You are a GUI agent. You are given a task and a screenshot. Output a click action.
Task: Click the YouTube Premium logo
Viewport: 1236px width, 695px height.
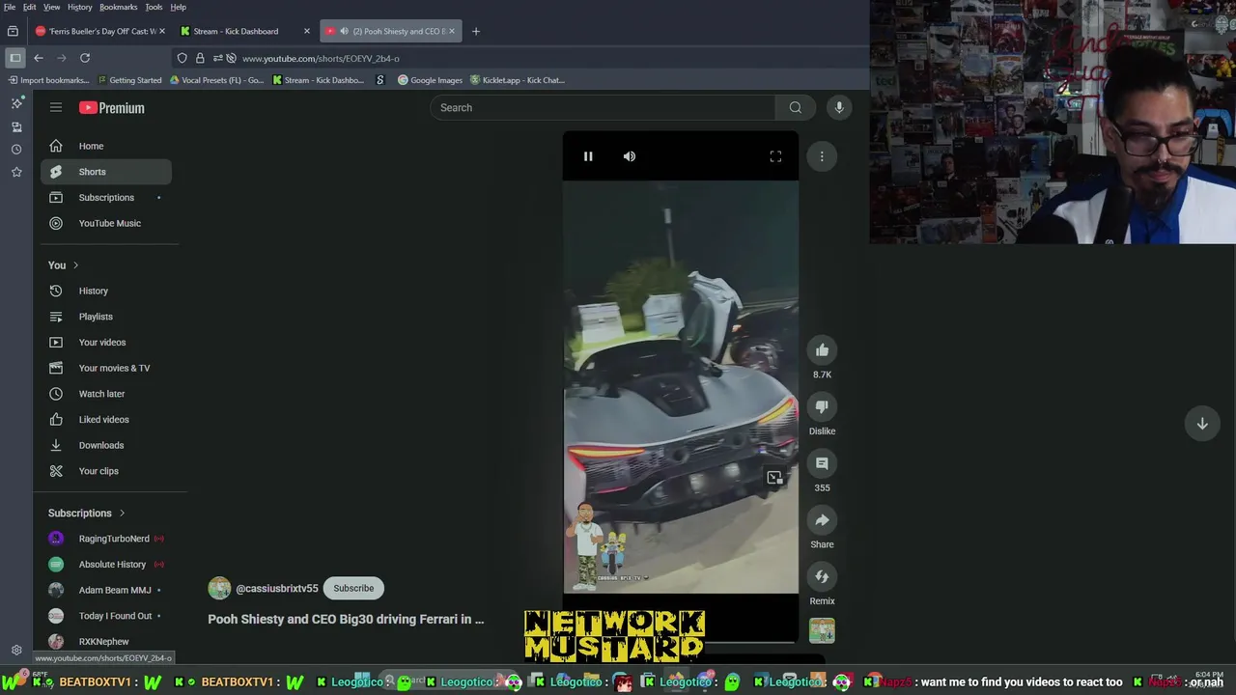click(x=112, y=108)
